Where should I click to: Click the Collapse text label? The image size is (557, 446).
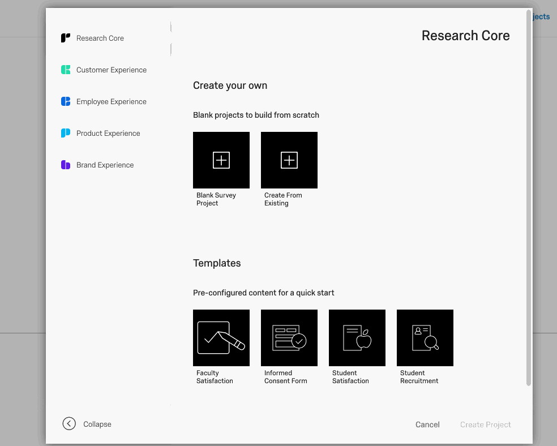[97, 424]
